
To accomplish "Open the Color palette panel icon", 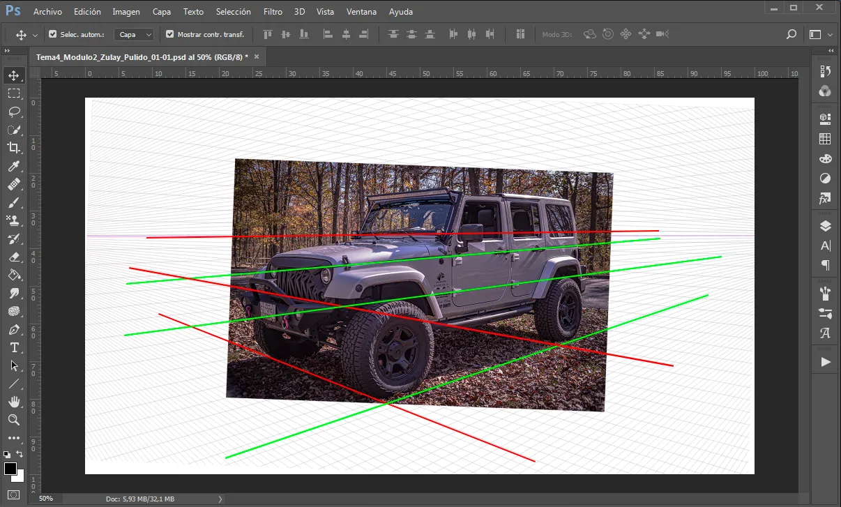I will click(x=826, y=158).
